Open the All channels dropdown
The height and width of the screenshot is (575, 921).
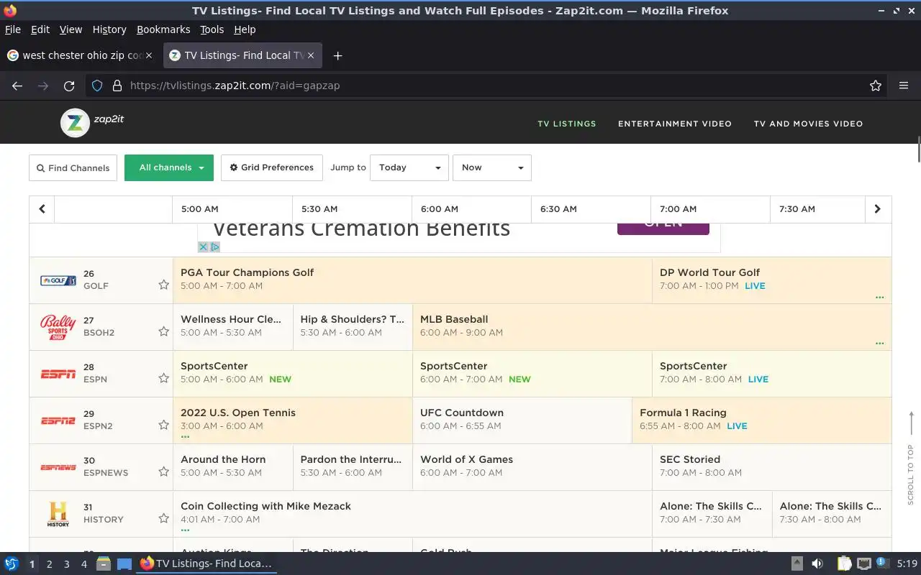(x=169, y=167)
